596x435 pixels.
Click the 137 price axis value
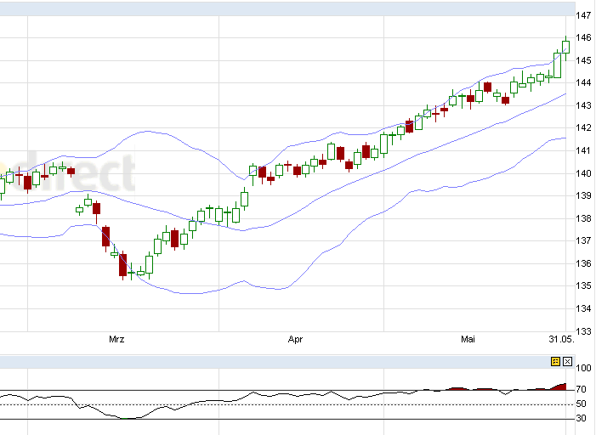point(583,240)
